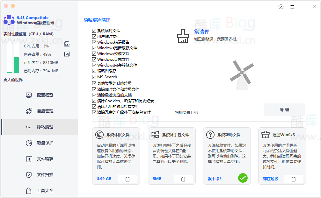The width and height of the screenshot is (321, 198).
Task: Click the certified badge icon in title bar
Action: click(x=281, y=7)
